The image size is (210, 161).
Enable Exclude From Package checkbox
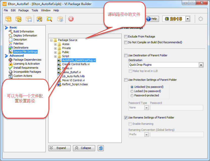click(x=126, y=36)
